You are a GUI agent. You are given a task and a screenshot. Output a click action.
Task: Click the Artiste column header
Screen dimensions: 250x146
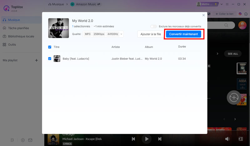116,47
